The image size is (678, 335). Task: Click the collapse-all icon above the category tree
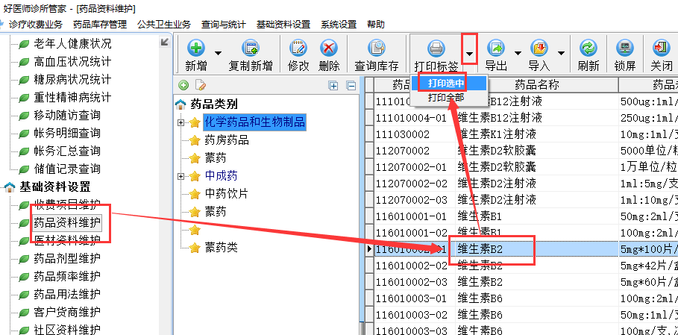tap(351, 86)
